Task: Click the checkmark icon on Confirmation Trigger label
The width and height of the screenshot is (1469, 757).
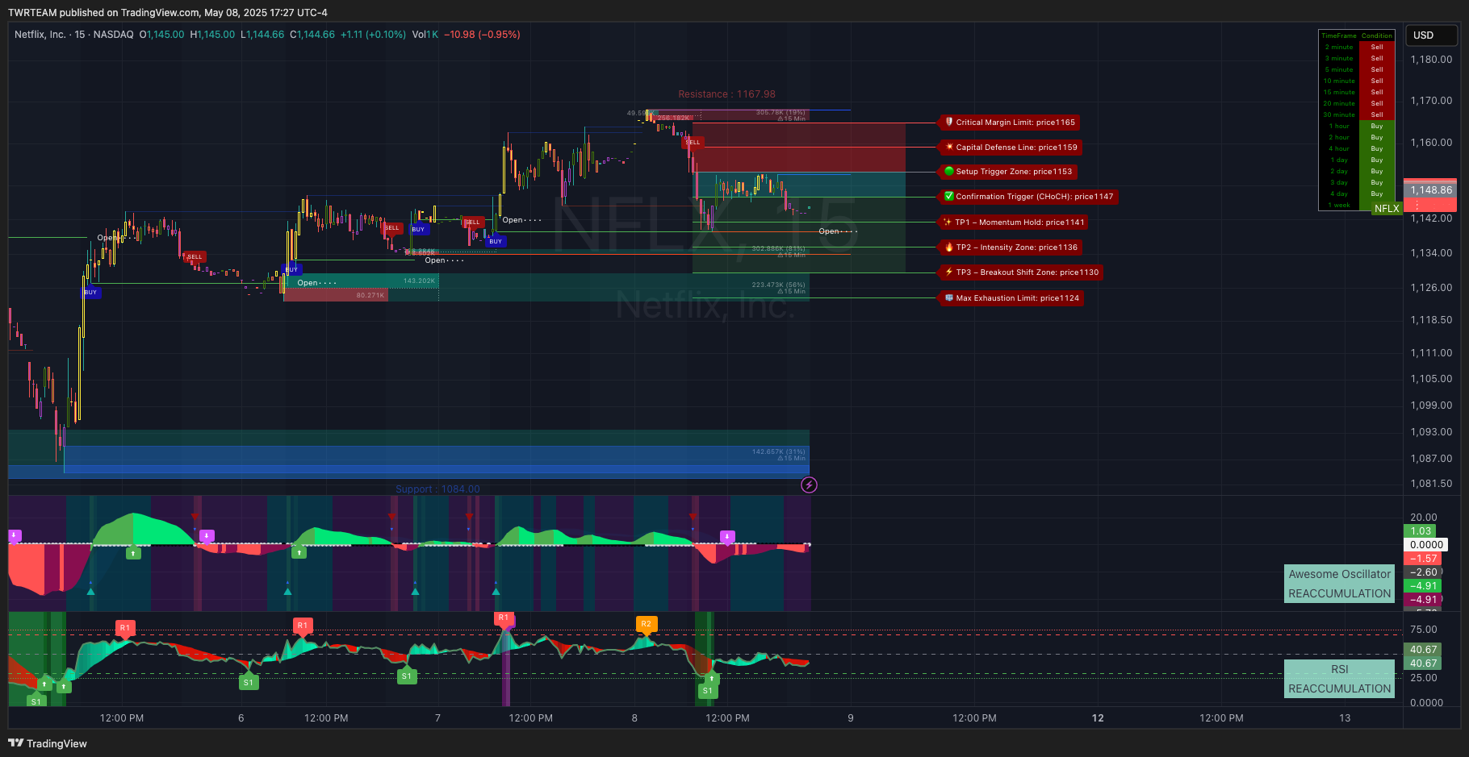Action: pyautogui.click(x=949, y=197)
